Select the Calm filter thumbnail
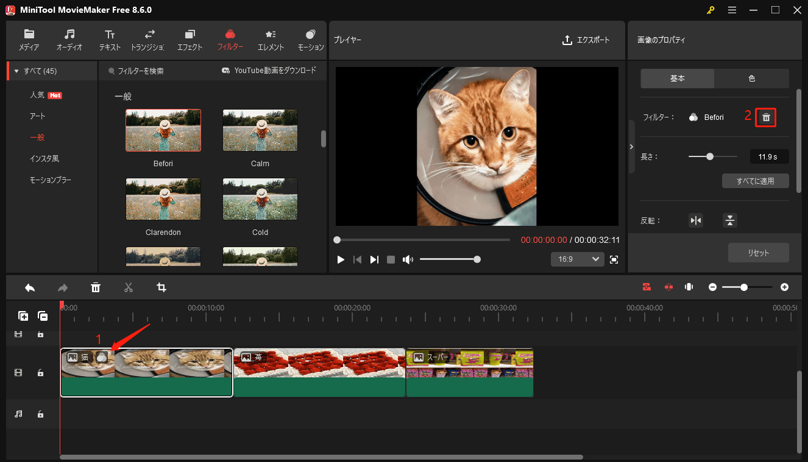This screenshot has height=462, width=808. click(260, 130)
